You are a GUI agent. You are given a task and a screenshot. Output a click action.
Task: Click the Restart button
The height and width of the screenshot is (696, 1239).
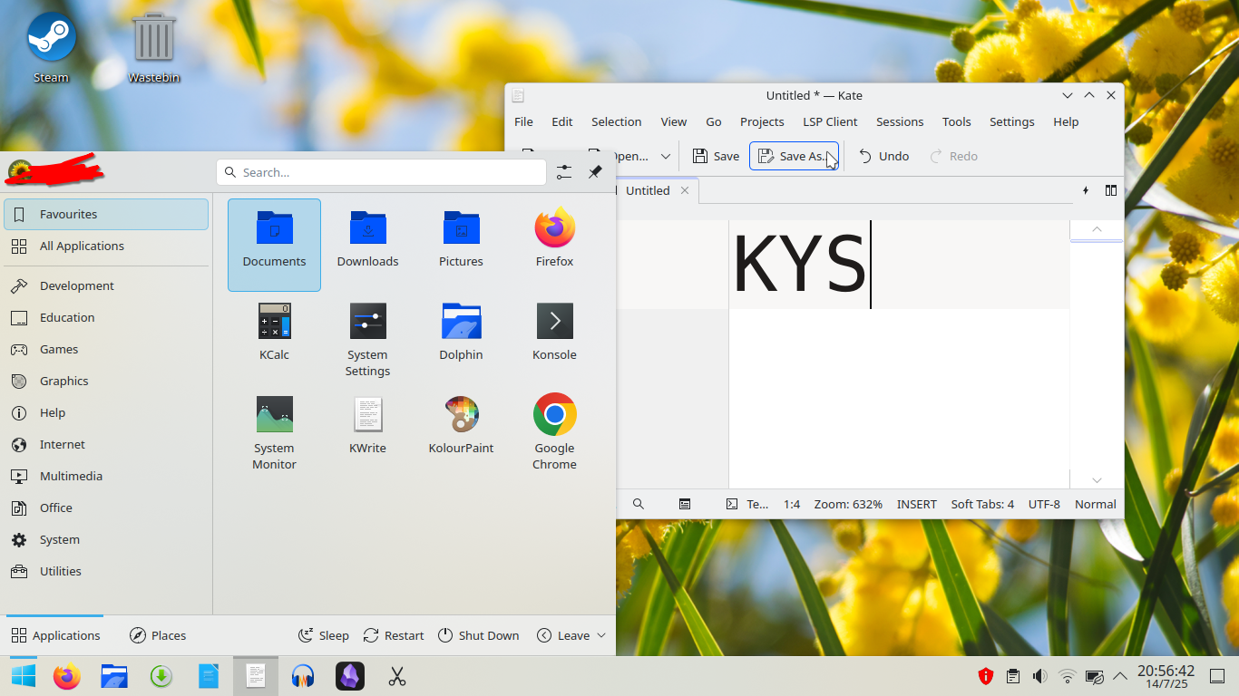[394, 635]
